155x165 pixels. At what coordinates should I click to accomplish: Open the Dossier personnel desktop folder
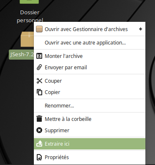coord(30,12)
